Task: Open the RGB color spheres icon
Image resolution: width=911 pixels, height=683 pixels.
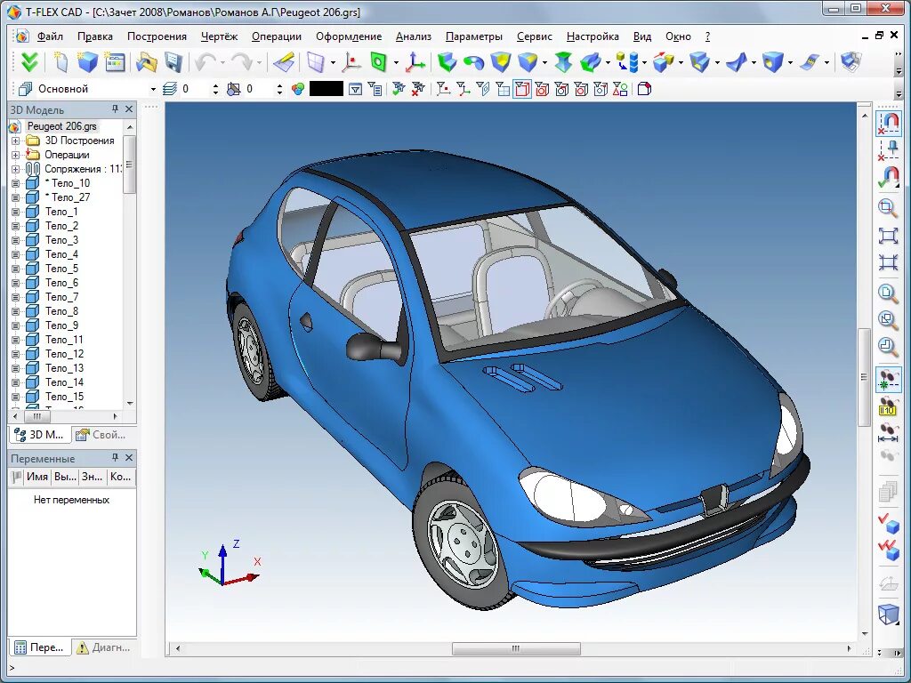Action: pos(298,89)
